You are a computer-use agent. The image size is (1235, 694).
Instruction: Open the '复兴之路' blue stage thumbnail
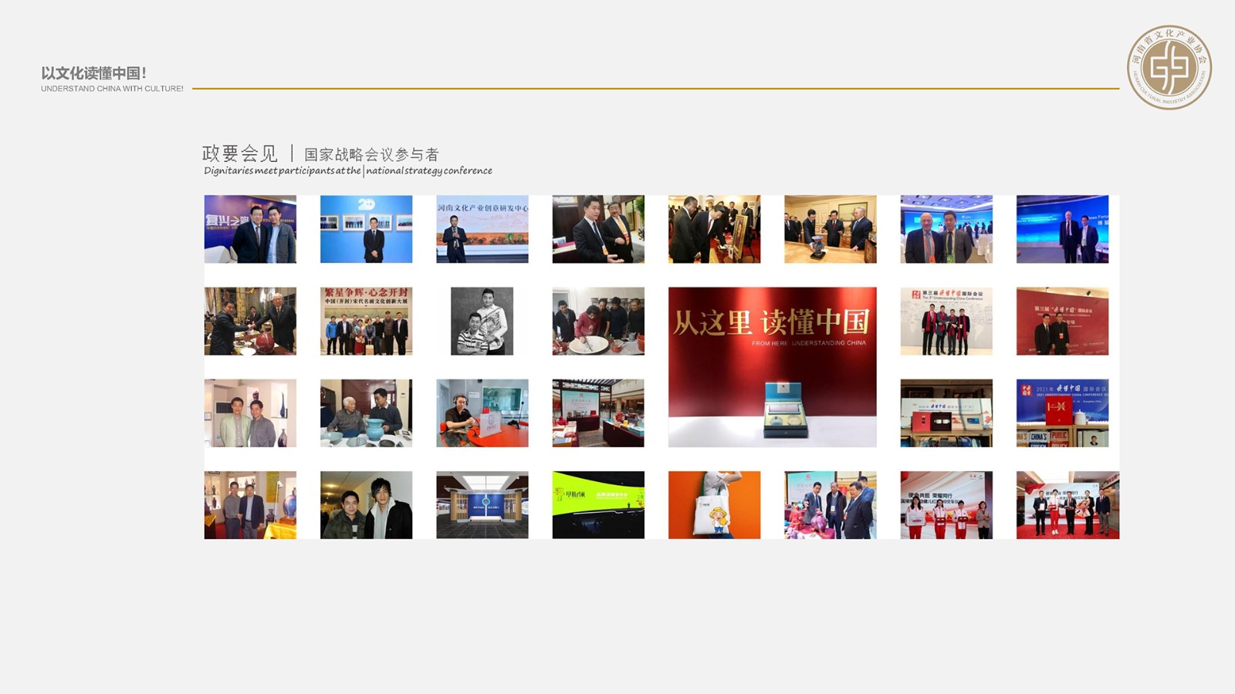(251, 229)
